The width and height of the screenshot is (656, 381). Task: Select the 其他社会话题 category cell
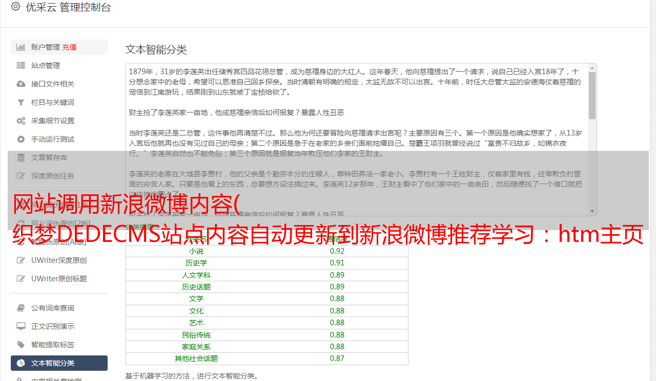pyautogui.click(x=196, y=358)
